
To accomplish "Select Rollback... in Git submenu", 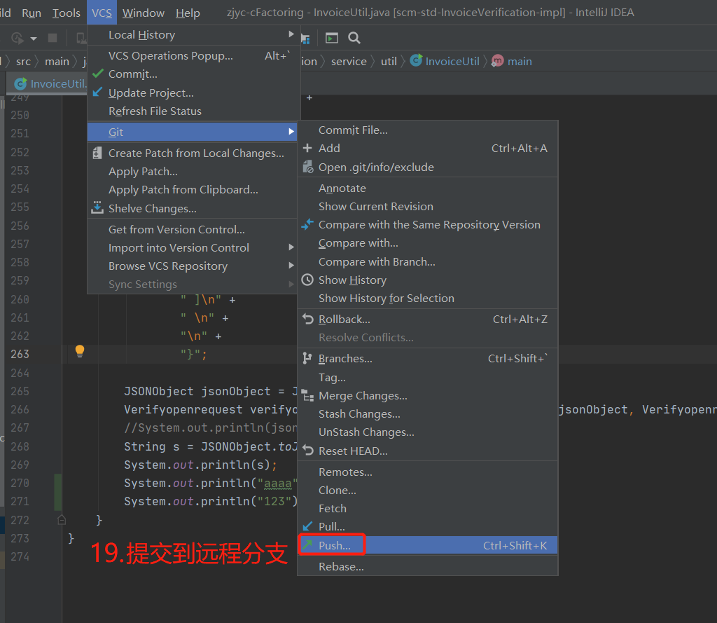I will click(x=428, y=319).
